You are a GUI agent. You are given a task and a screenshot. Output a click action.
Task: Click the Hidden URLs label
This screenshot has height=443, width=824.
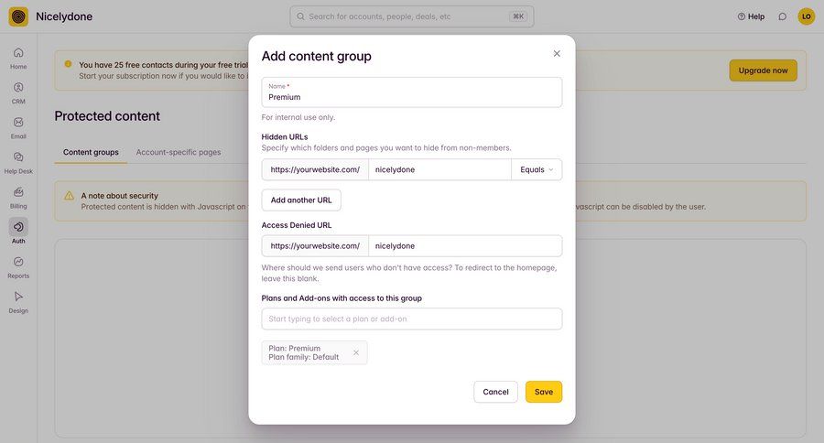tap(285, 137)
